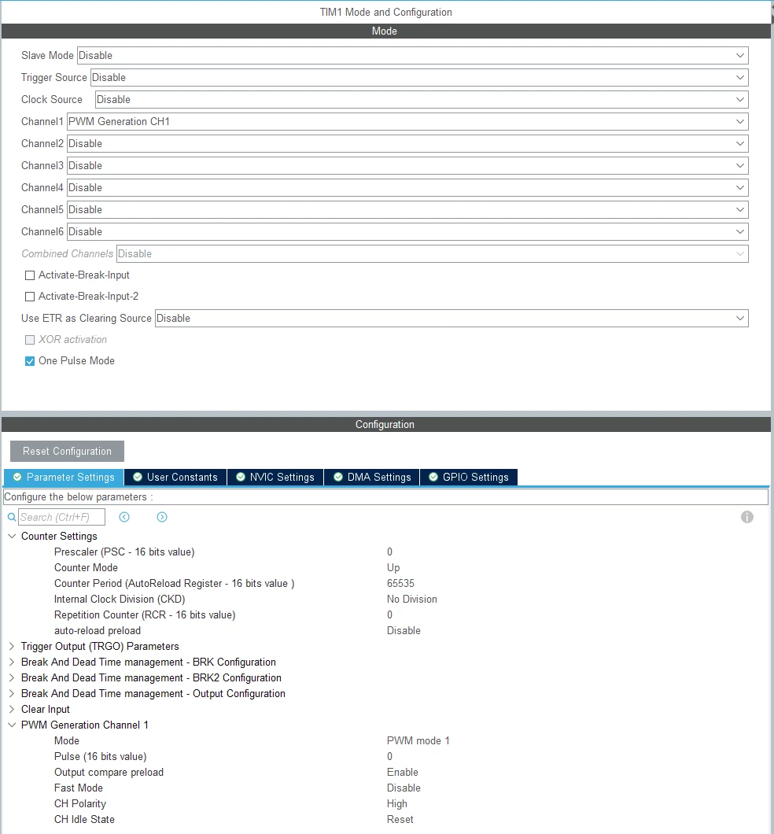774x834 pixels.
Task: Open the Slave Mode dropdown
Action: (412, 55)
